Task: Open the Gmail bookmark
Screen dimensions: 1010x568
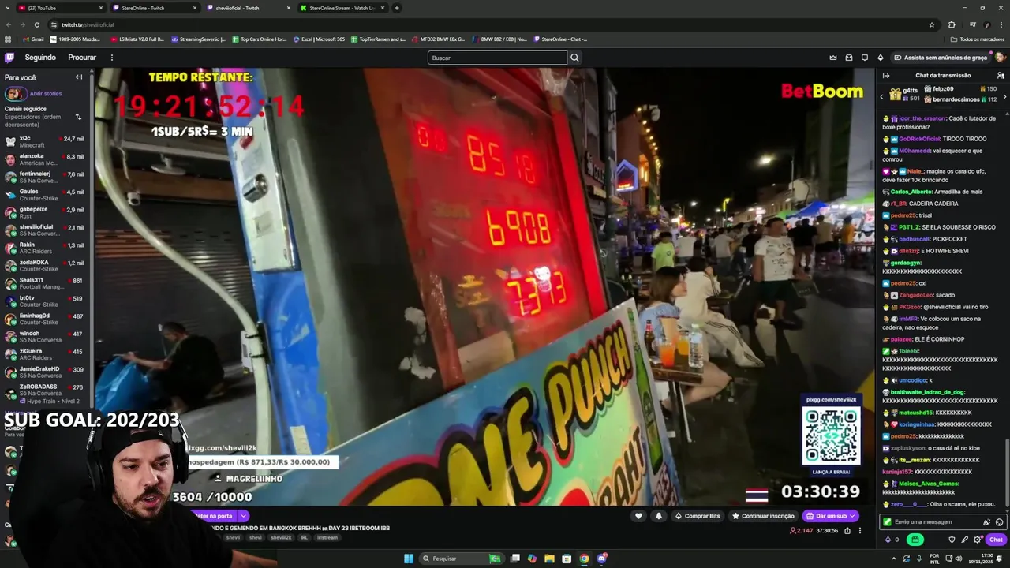Action: pyautogui.click(x=33, y=39)
